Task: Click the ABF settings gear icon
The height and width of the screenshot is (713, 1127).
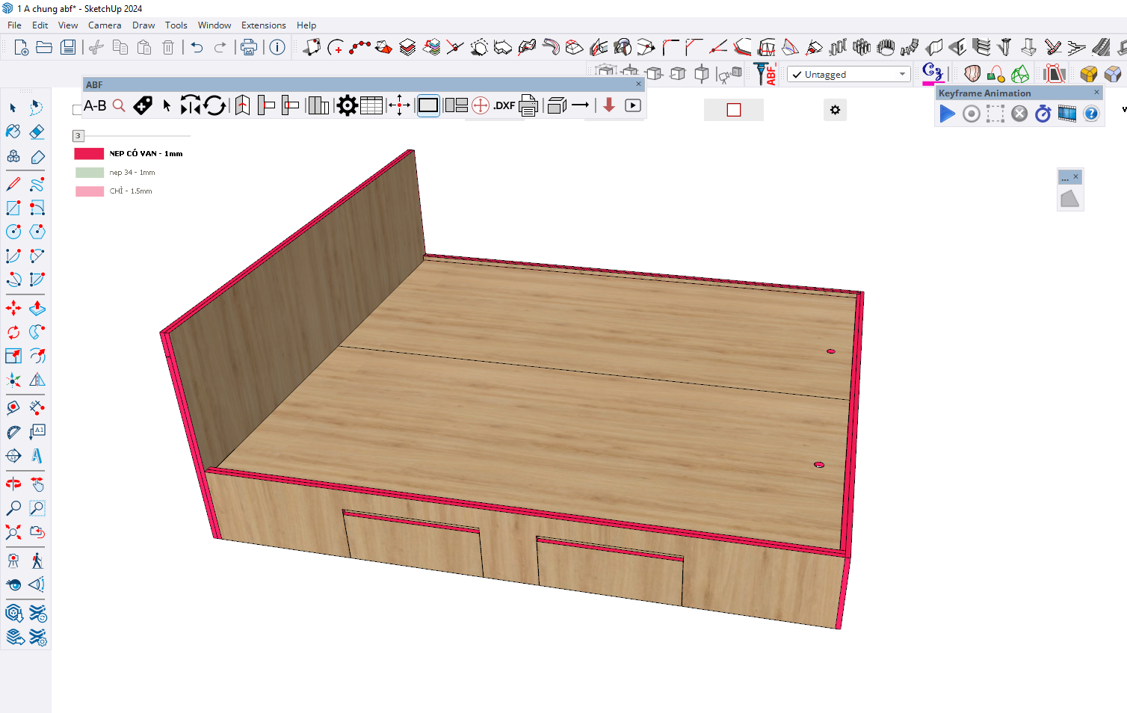Action: pos(347,106)
